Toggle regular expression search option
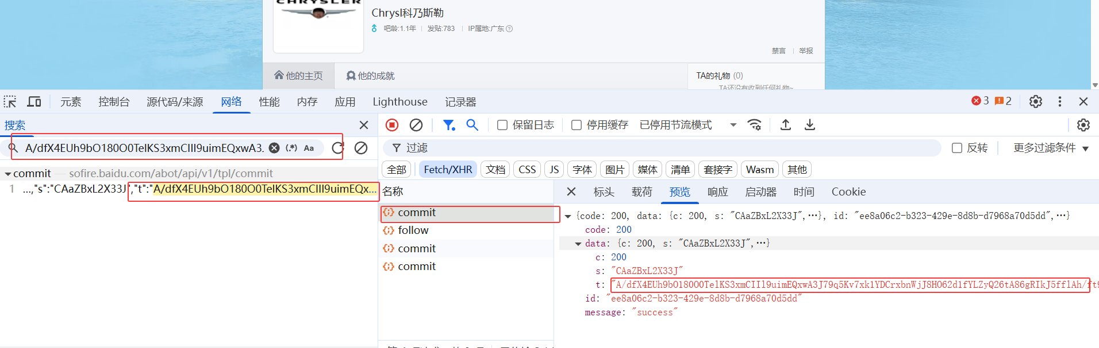The height and width of the screenshot is (348, 1099). (x=291, y=148)
